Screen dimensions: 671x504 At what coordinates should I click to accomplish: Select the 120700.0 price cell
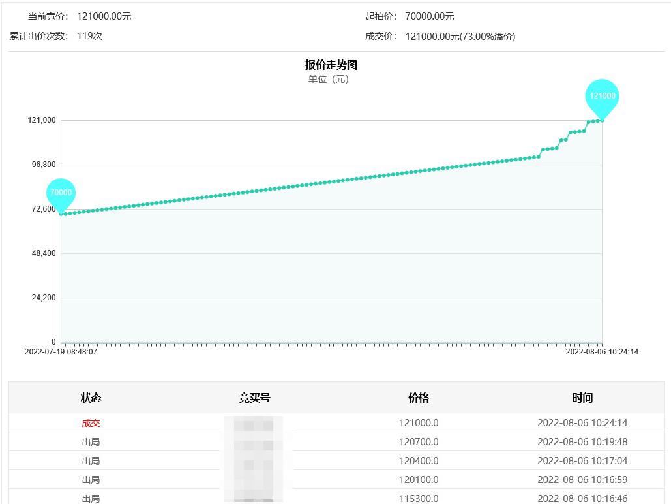[x=419, y=442]
